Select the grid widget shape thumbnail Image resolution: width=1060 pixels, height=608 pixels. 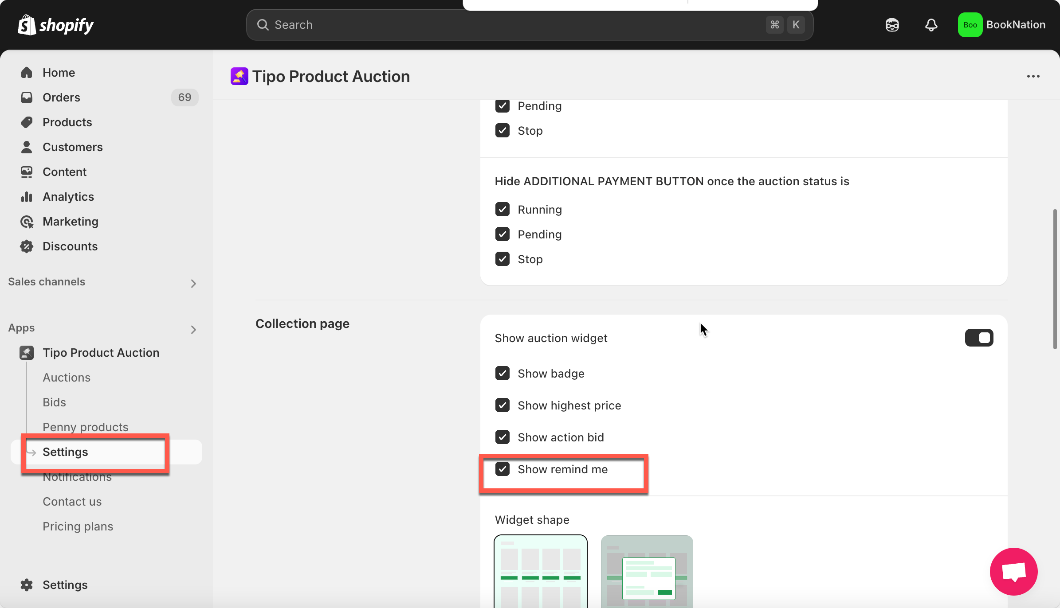[540, 571]
